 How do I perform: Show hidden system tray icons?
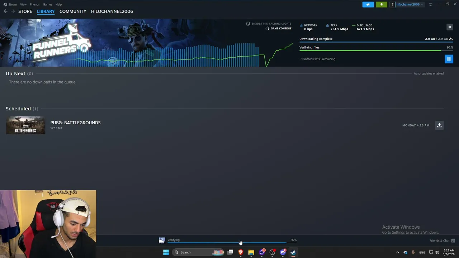click(x=397, y=252)
